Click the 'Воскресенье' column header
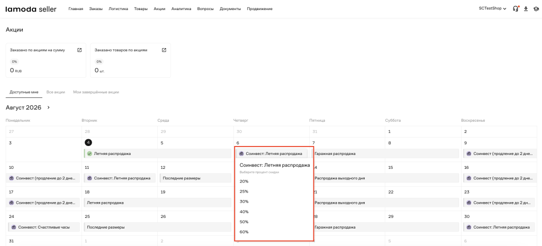 pyautogui.click(x=473, y=121)
